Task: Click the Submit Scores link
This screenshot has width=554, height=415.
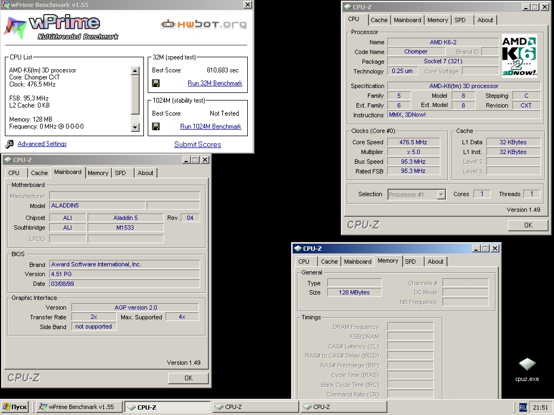Action: tap(197, 144)
